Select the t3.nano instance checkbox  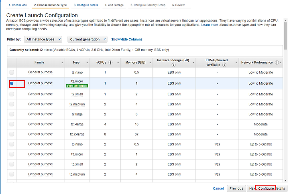(12, 144)
